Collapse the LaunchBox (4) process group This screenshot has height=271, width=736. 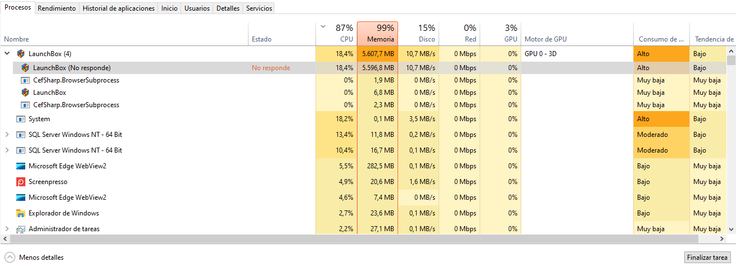[7, 54]
